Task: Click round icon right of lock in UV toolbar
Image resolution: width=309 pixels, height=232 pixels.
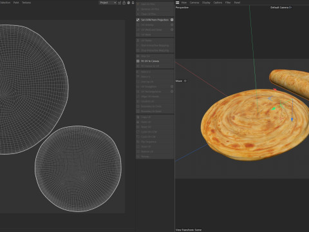Action: pyautogui.click(x=129, y=3)
